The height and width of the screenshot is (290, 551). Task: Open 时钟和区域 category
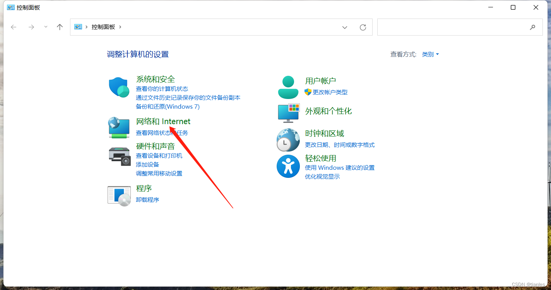[x=324, y=133]
